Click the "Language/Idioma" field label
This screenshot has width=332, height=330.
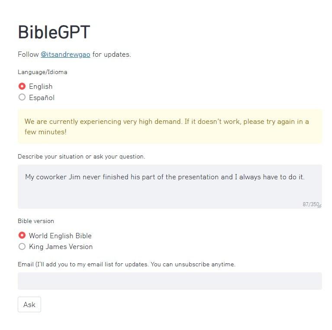click(x=42, y=72)
